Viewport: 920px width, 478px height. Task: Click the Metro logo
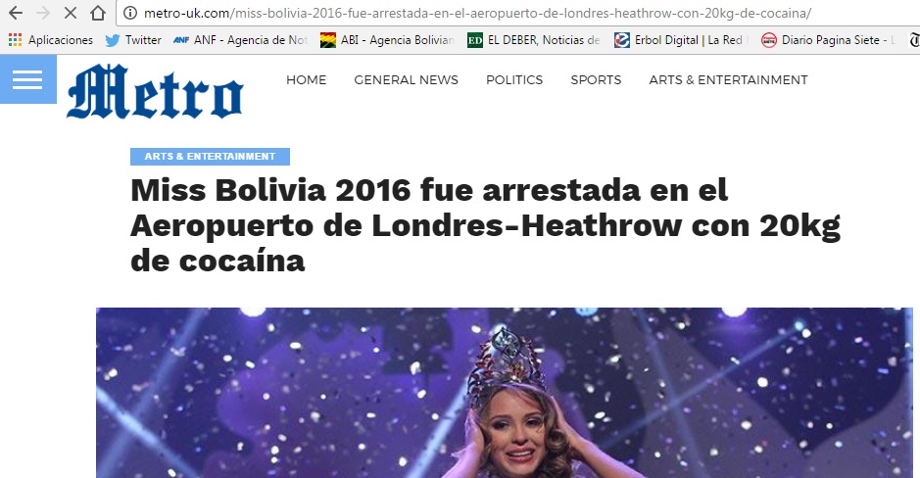tap(155, 91)
